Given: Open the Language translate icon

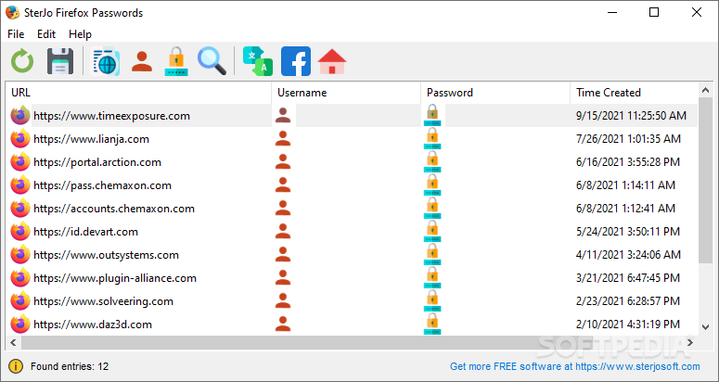Looking at the screenshot, I should [x=258, y=61].
